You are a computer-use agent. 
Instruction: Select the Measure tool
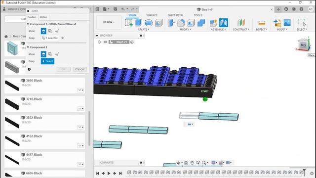262,23
